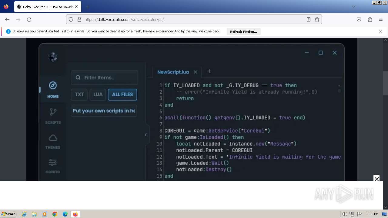Click the Delta avatar logo

(53, 57)
